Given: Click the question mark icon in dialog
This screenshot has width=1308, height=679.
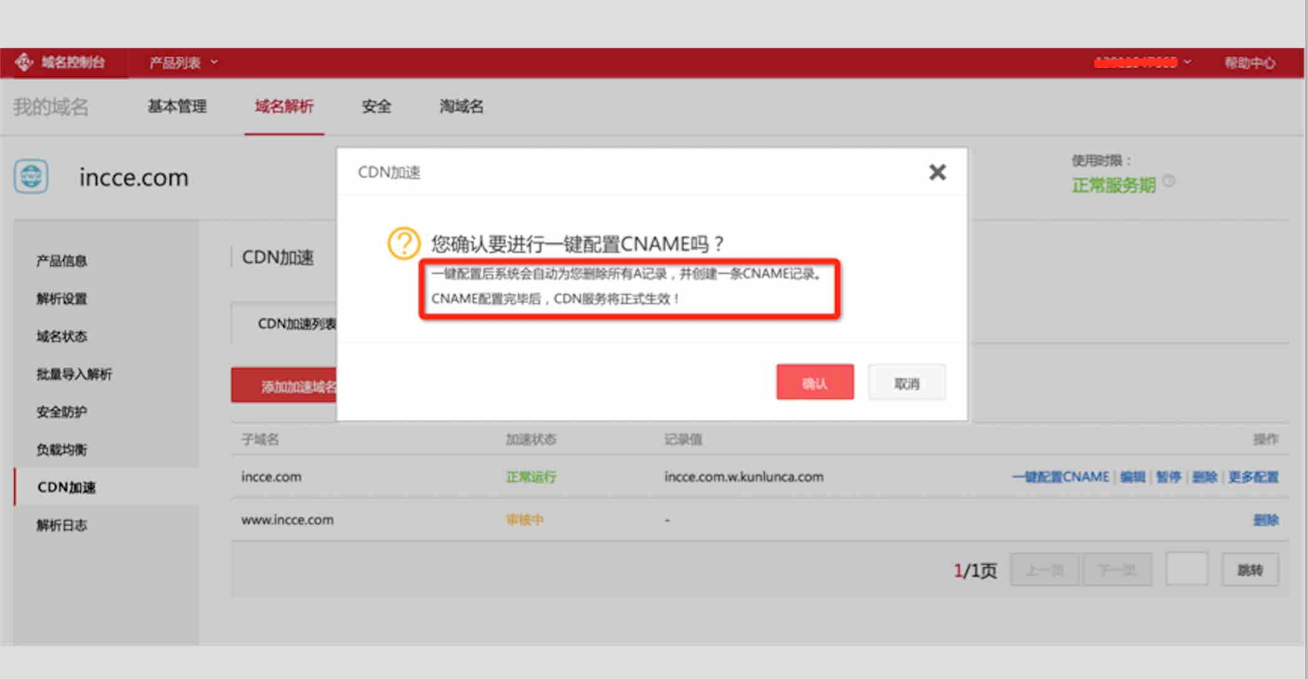Looking at the screenshot, I should point(403,243).
